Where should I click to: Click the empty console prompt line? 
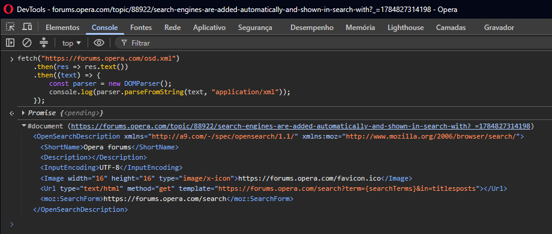point(278,224)
